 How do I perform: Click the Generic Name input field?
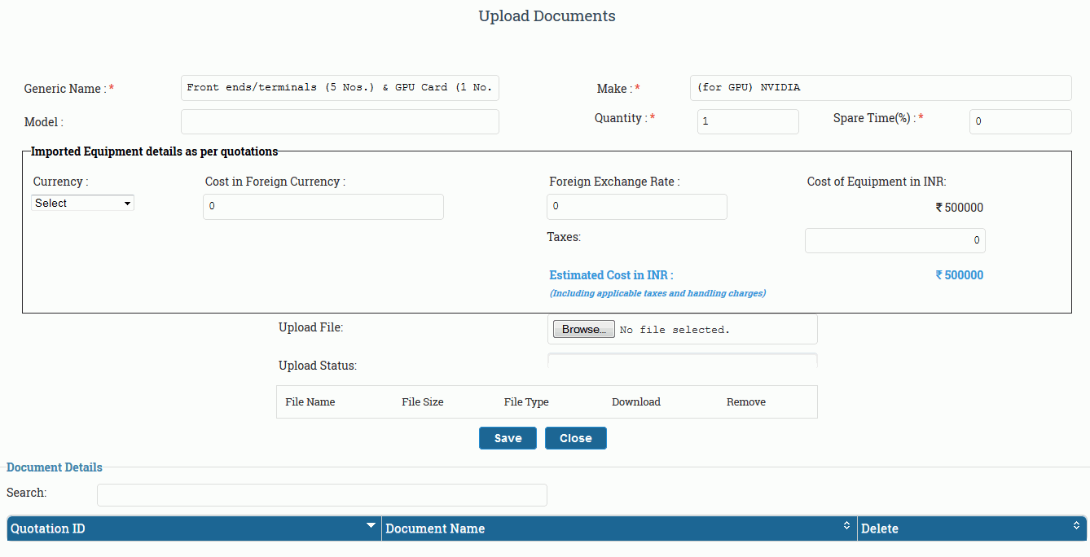[340, 88]
